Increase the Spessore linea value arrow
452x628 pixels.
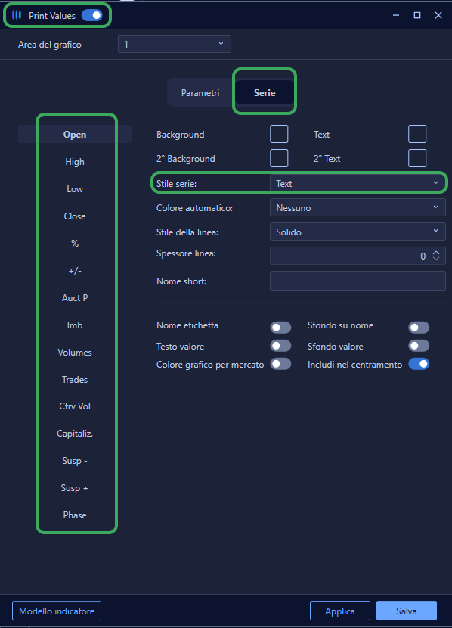(436, 253)
